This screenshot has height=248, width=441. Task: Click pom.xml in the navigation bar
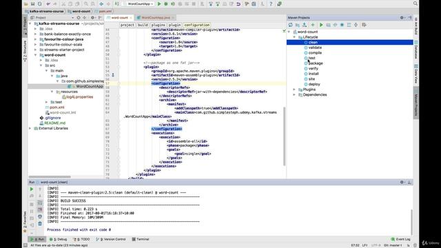click(x=105, y=11)
